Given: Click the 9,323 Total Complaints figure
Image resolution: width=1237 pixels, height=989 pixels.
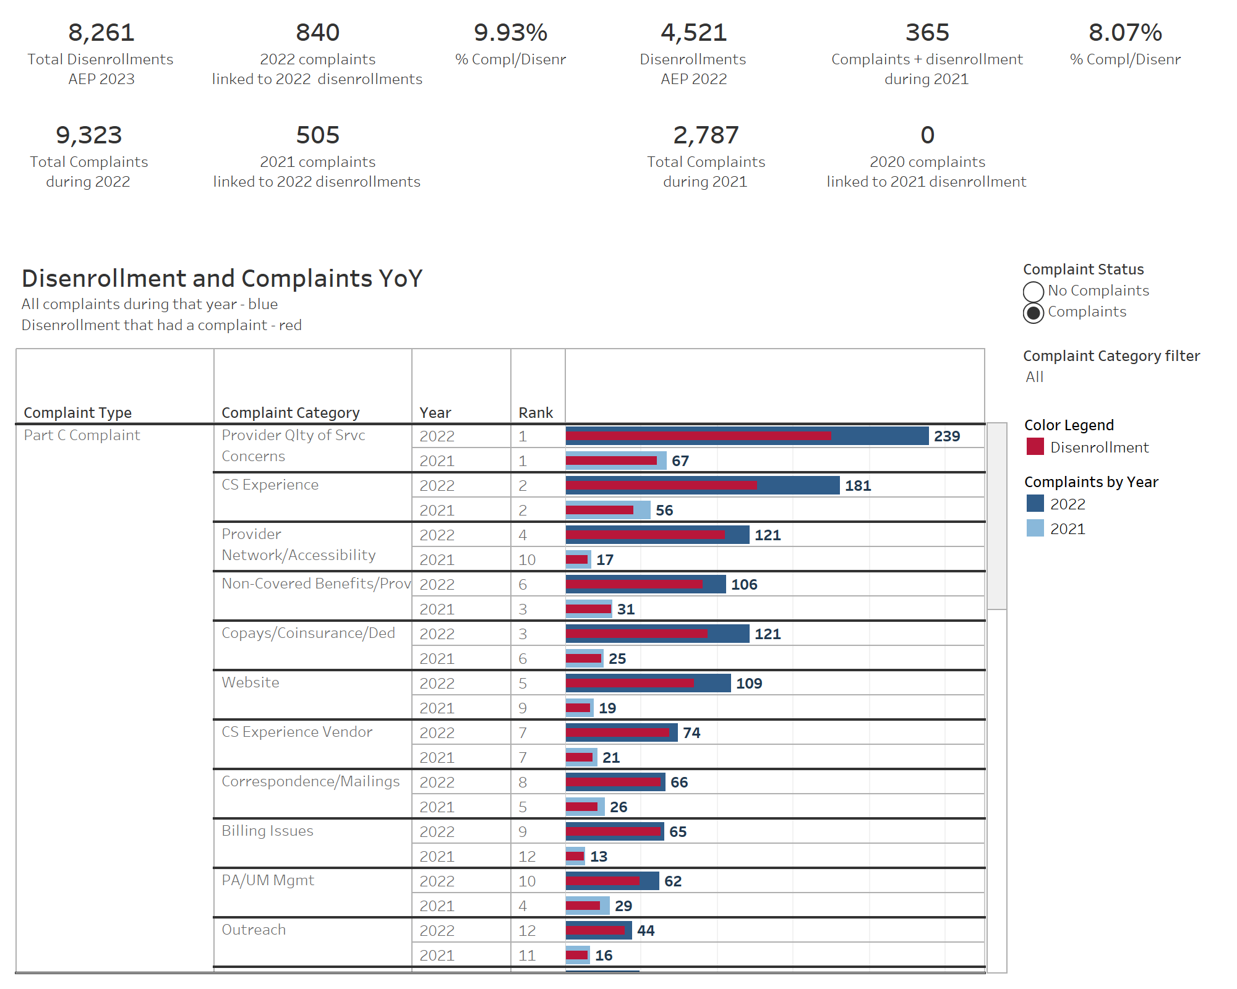Looking at the screenshot, I should (x=89, y=135).
